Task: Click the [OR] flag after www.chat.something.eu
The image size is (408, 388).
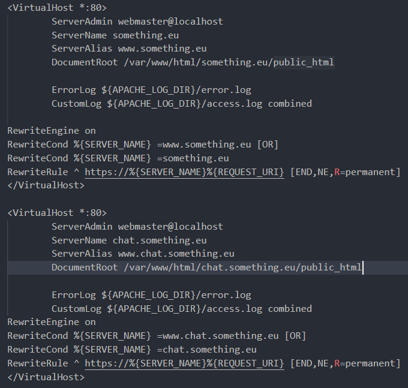Action: click(x=295, y=336)
